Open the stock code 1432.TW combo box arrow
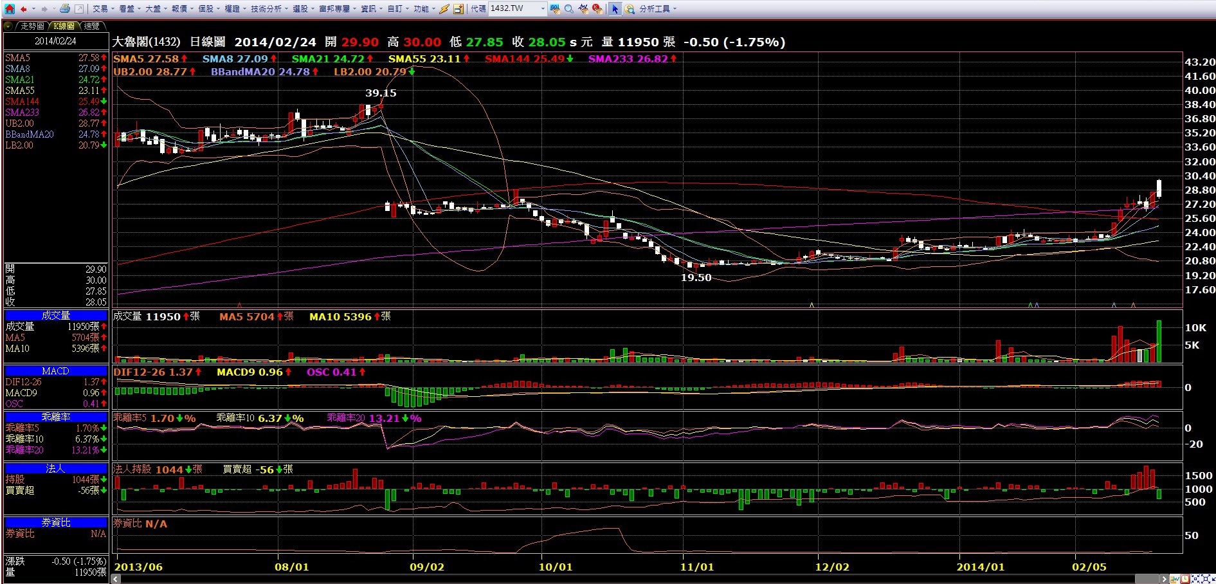Screen dimensions: 1216x584 pyautogui.click(x=543, y=9)
